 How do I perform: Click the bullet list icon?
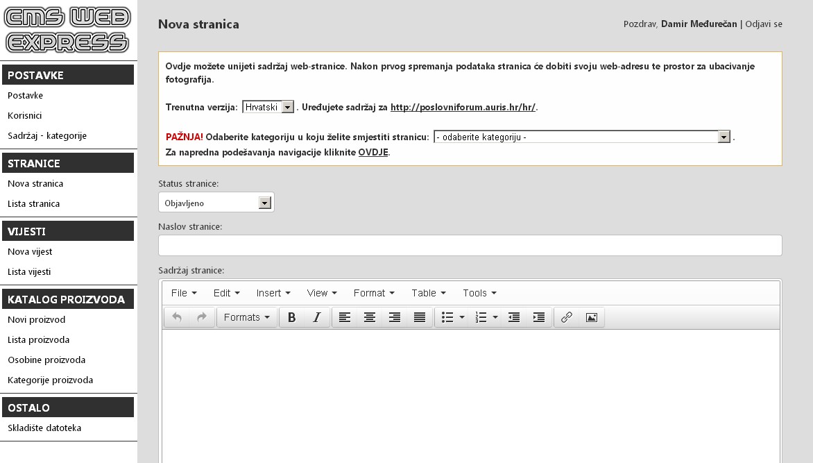coord(447,317)
